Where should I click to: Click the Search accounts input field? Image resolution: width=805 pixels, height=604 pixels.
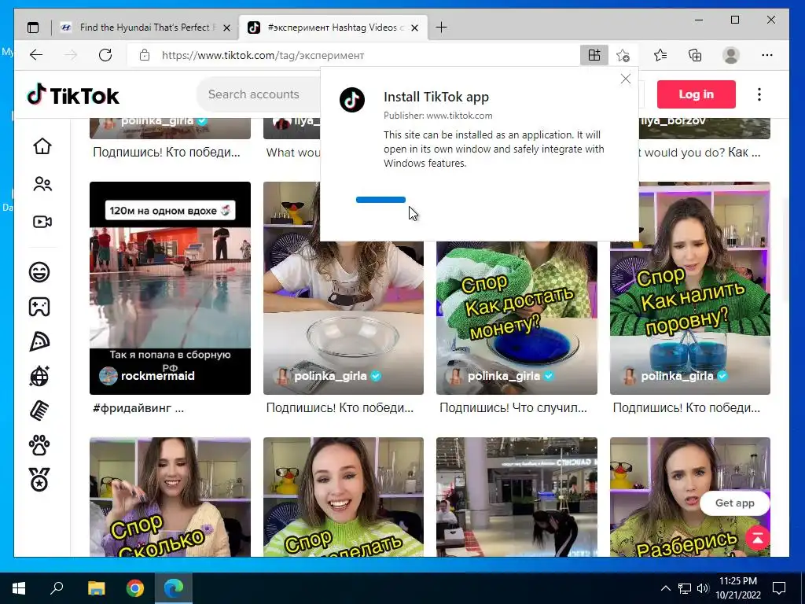(257, 94)
